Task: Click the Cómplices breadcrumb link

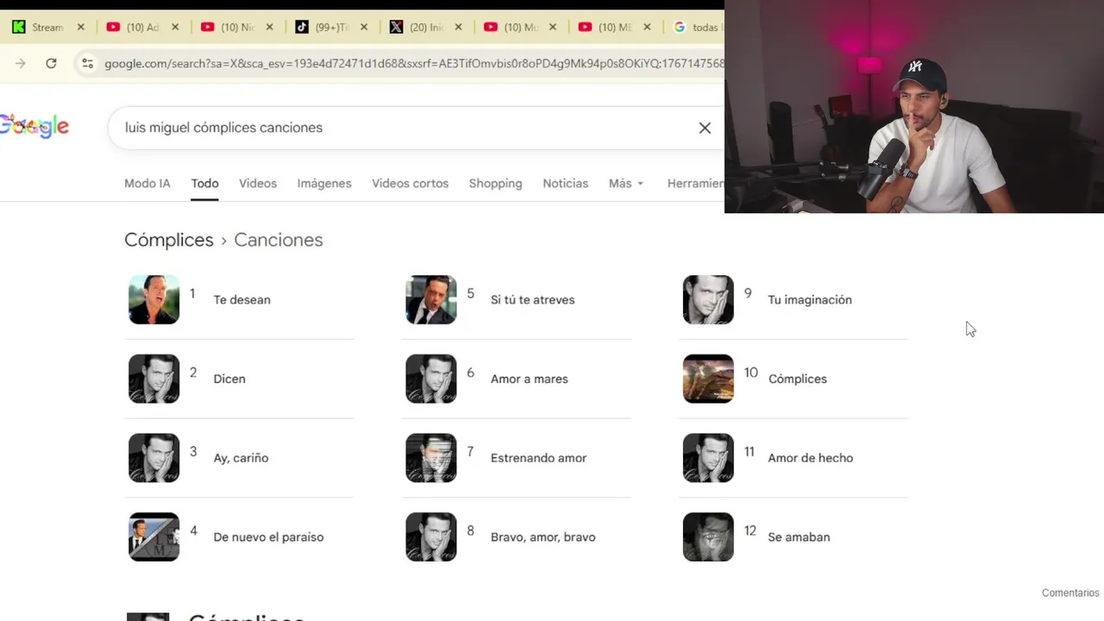Action: (169, 240)
